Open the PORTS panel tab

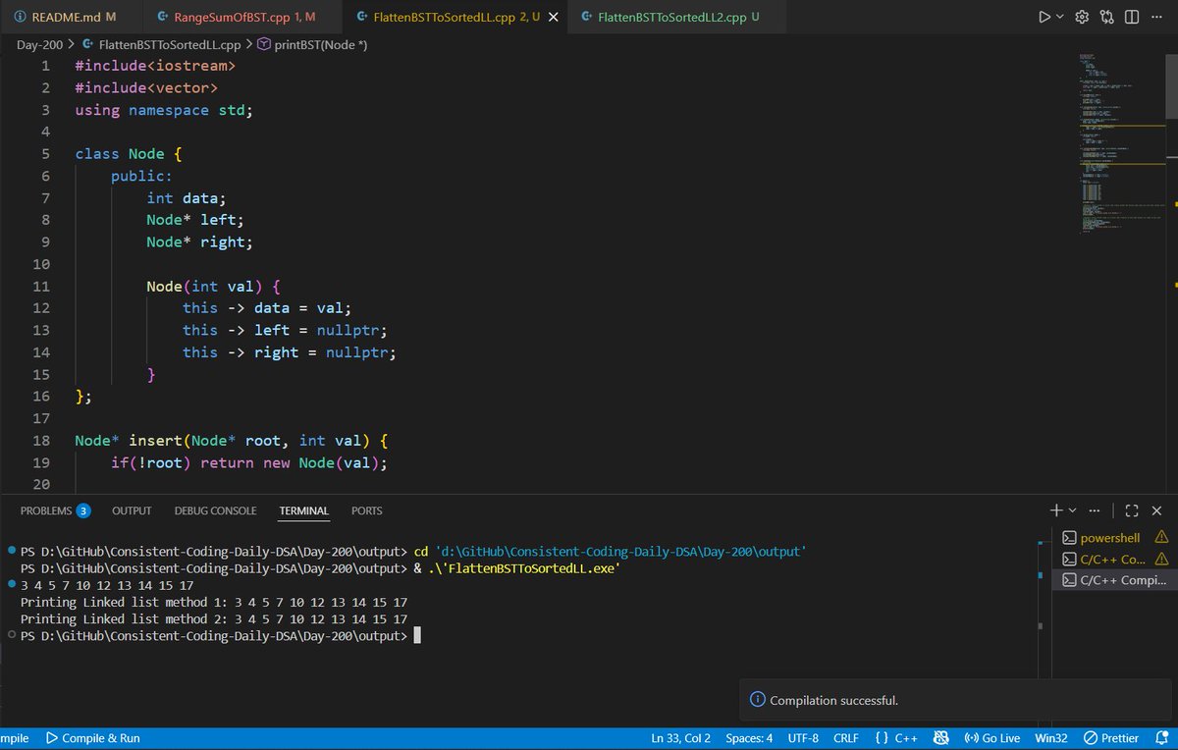click(366, 510)
